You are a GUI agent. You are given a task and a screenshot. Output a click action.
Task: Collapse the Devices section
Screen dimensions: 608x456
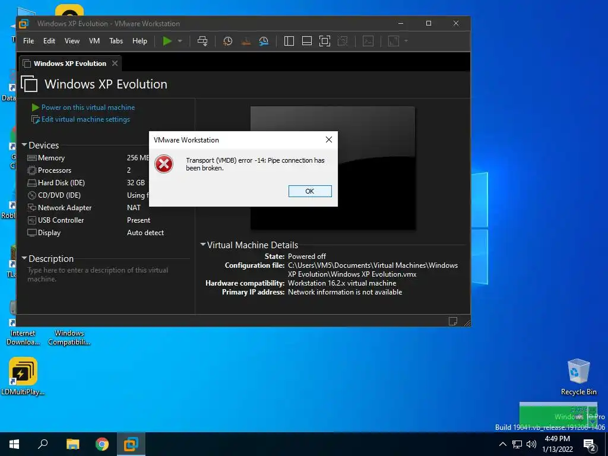click(x=24, y=145)
